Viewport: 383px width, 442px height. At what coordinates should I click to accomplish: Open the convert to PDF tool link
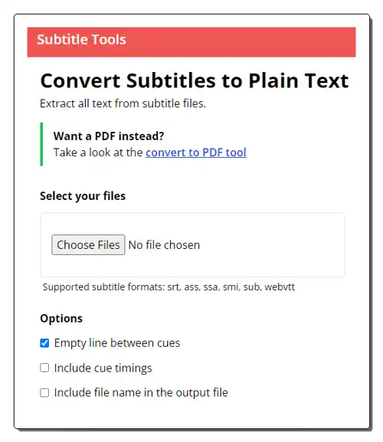[196, 152]
